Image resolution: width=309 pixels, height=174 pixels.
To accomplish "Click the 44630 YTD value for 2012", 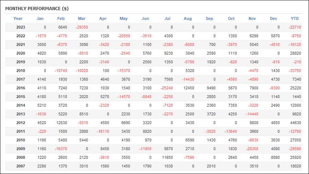I will [x=296, y=123].
